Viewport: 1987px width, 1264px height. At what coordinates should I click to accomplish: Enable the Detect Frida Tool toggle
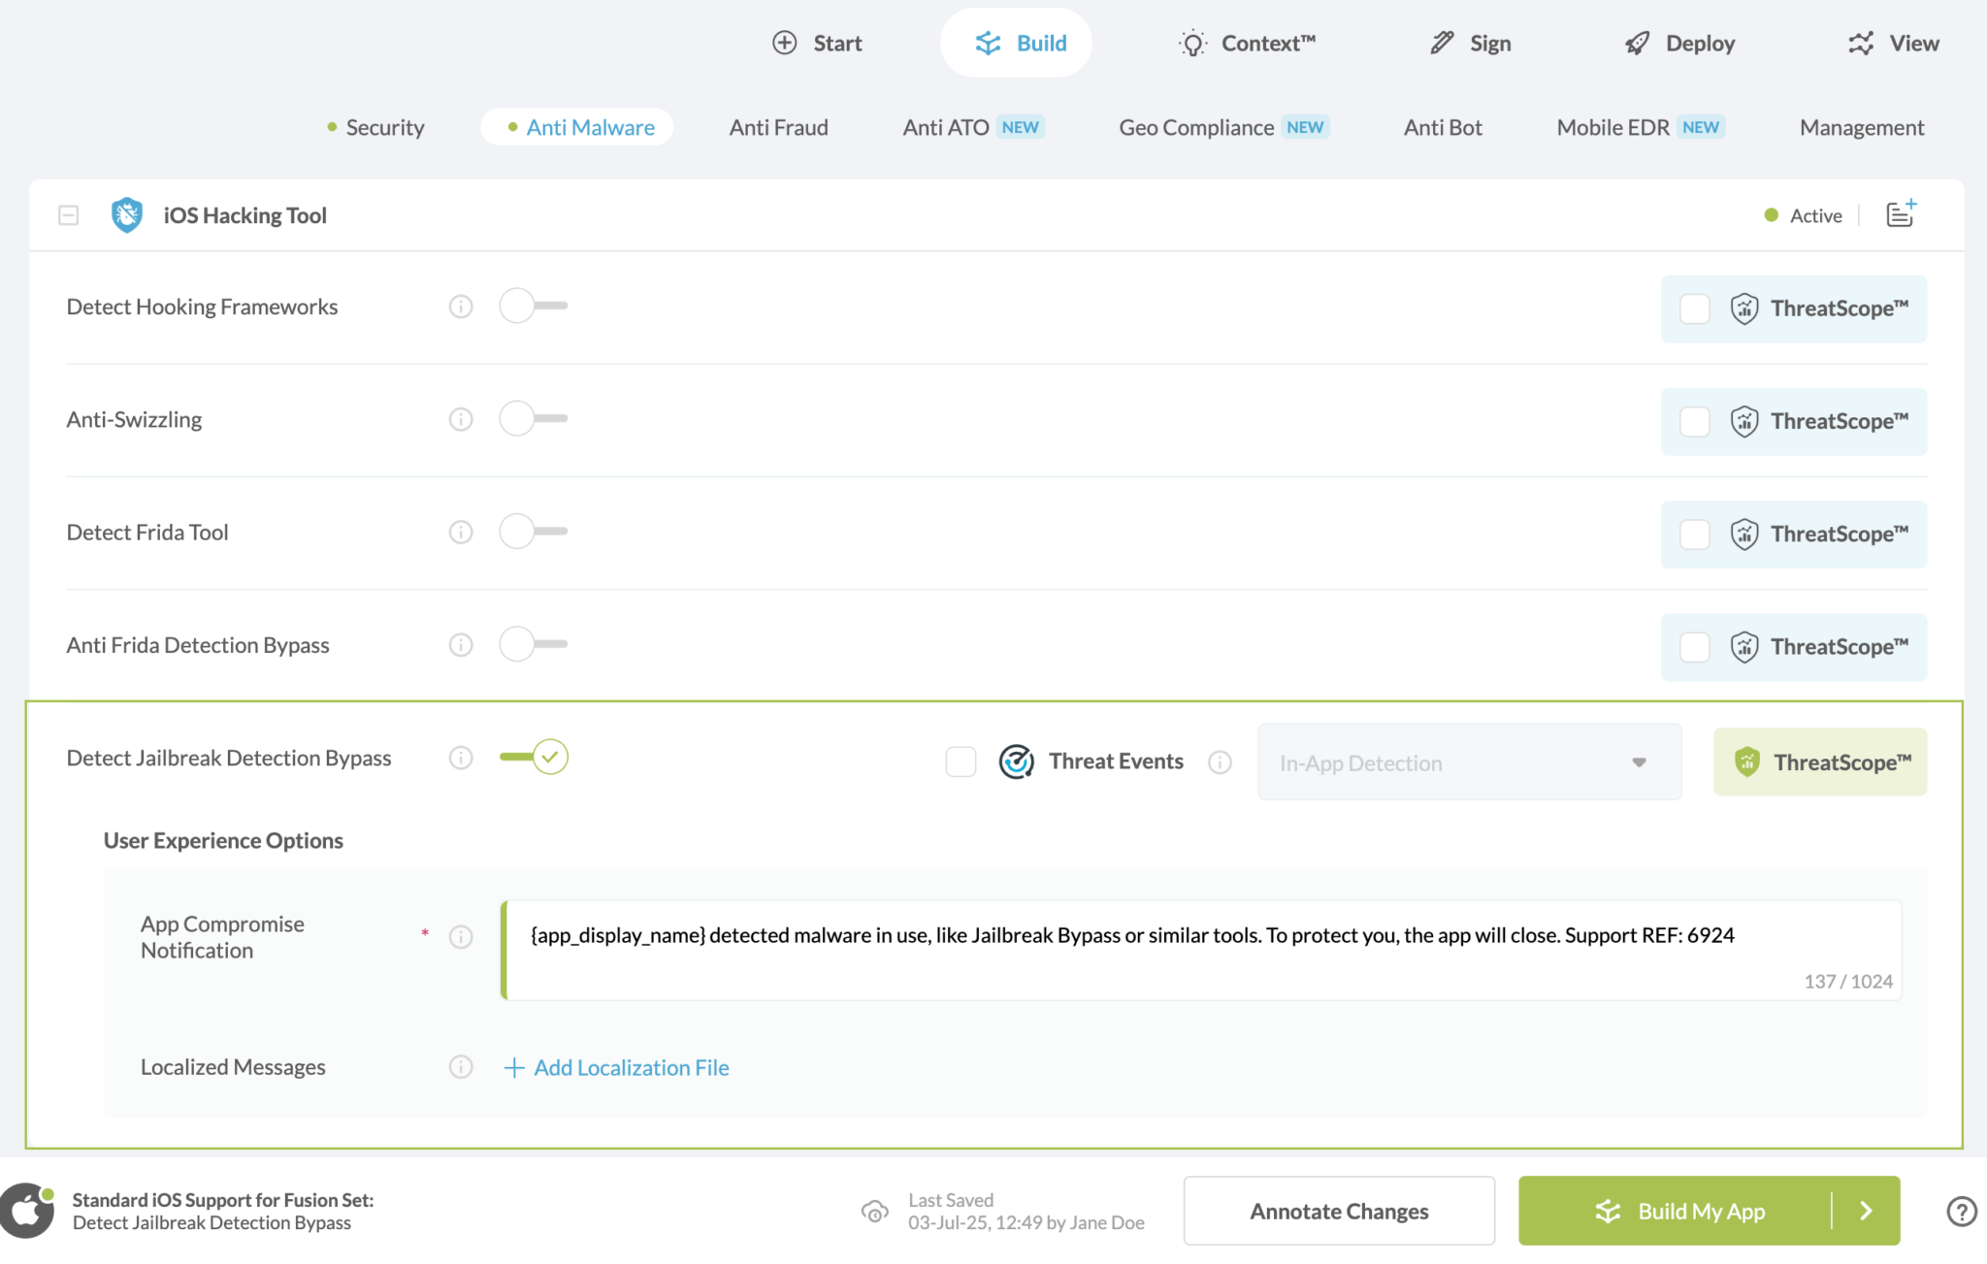533,532
